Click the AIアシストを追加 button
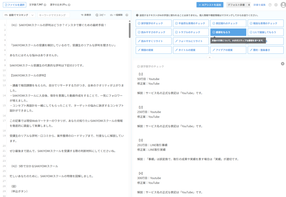The height and width of the screenshot is (197, 286). pyautogui.click(x=210, y=5)
